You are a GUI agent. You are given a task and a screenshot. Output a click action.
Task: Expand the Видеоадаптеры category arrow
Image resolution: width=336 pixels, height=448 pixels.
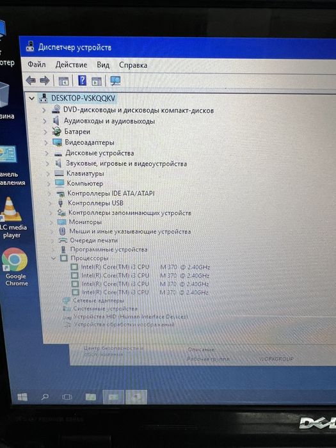coord(46,143)
